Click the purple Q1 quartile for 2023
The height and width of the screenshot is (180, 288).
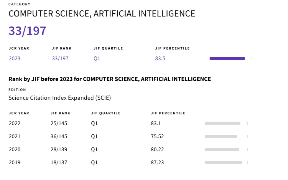97,59
